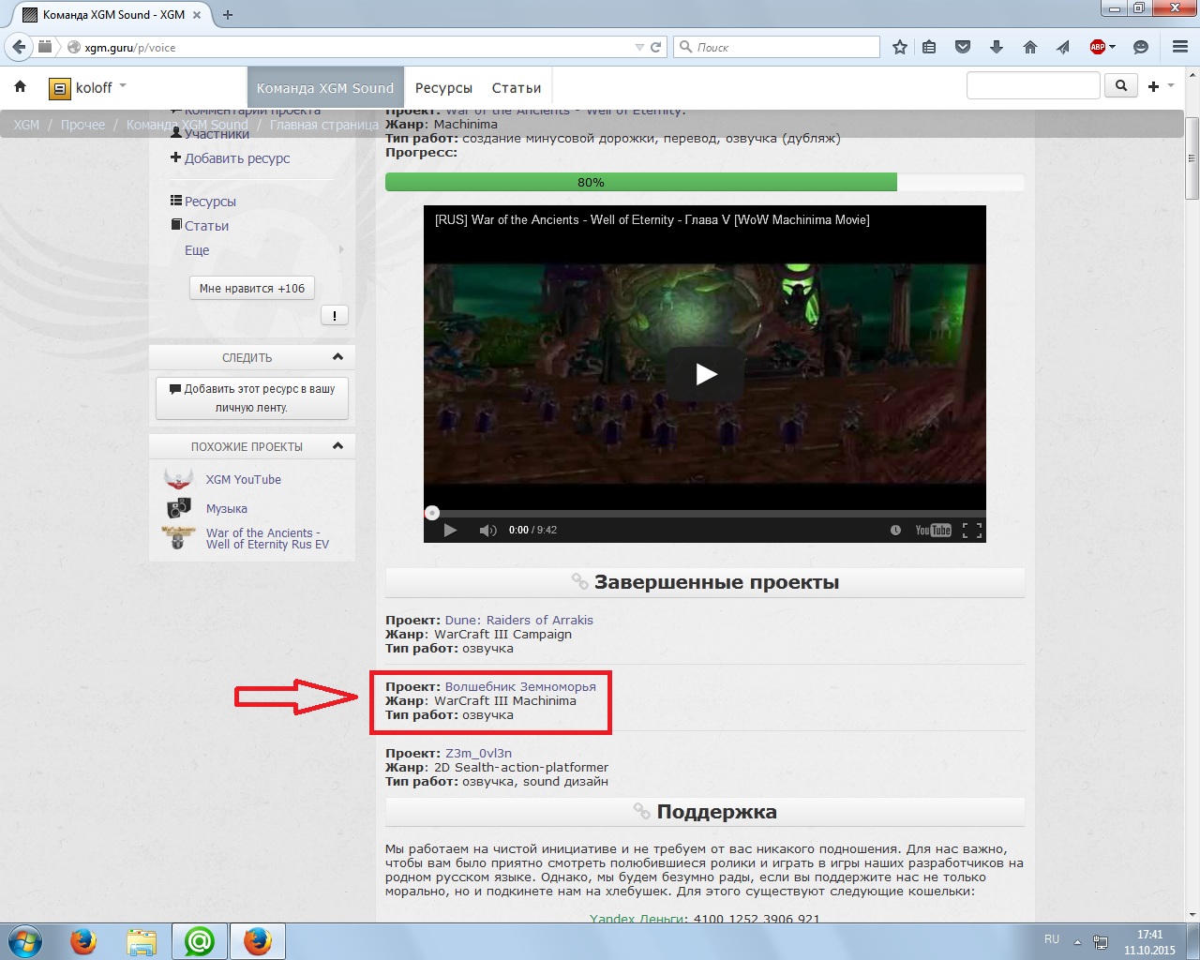The width and height of the screenshot is (1200, 960).
Task: Open the Волшебник Земноморья project link
Action: 520,686
